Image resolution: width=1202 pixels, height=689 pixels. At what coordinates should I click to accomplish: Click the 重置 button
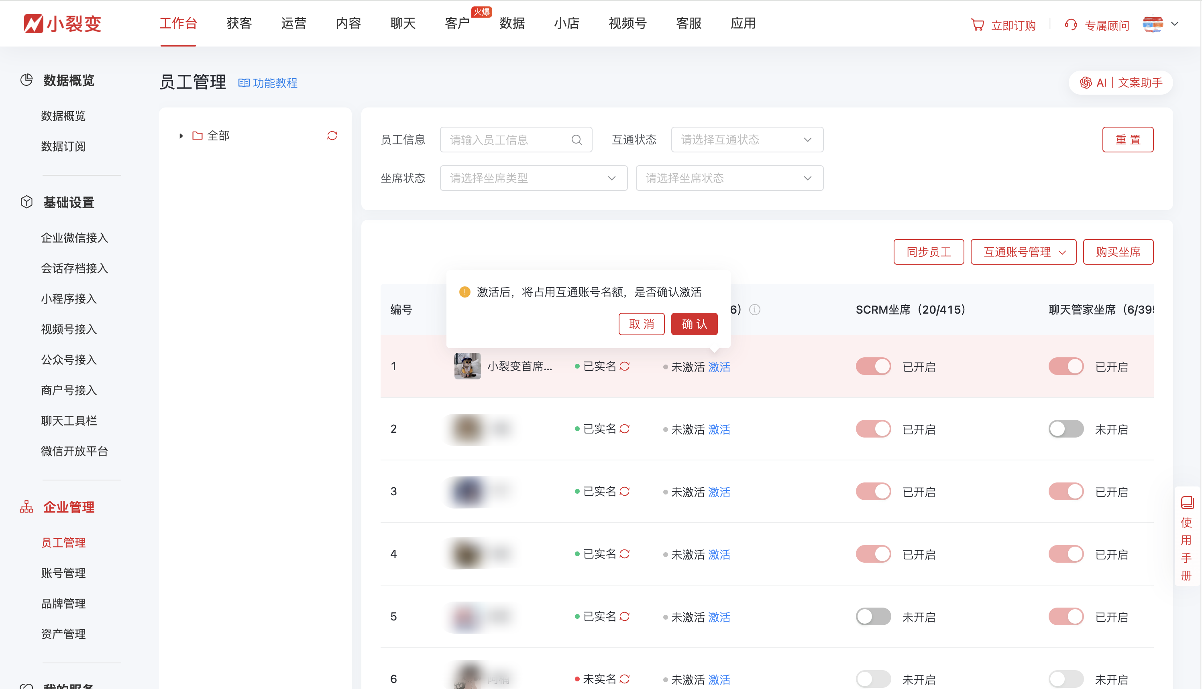tap(1128, 140)
